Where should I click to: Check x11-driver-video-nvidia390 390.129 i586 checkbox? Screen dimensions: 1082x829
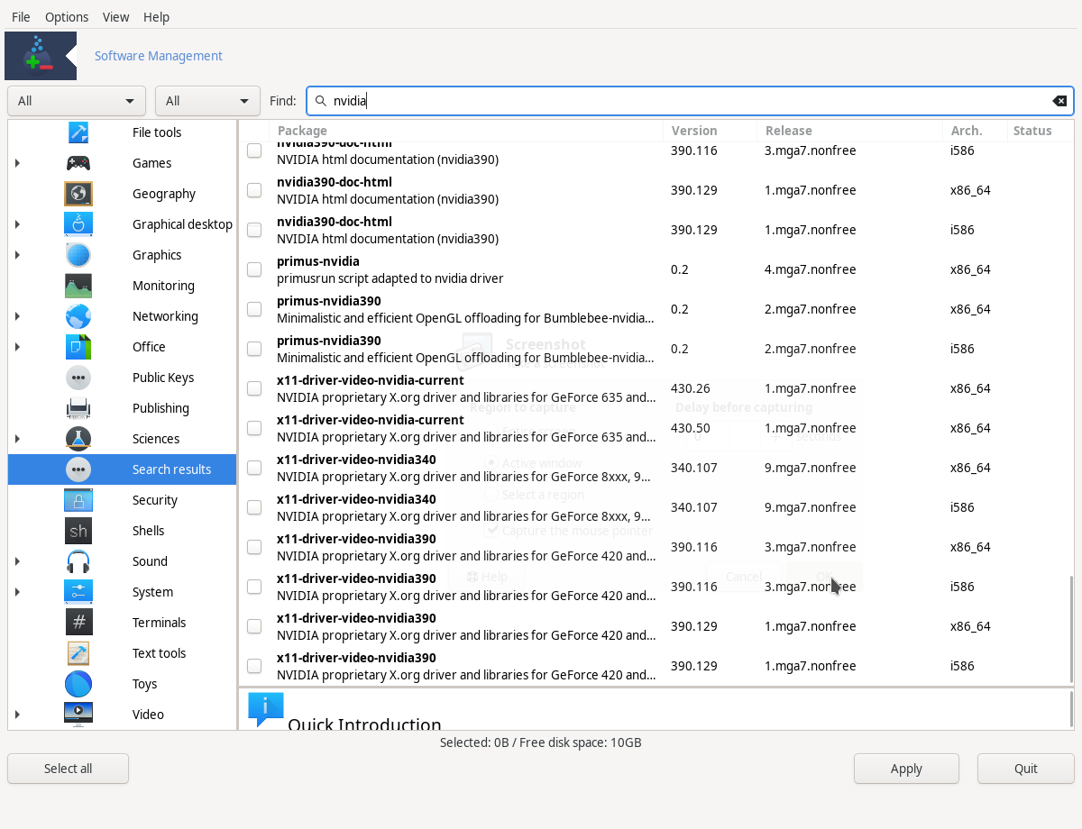coord(254,666)
